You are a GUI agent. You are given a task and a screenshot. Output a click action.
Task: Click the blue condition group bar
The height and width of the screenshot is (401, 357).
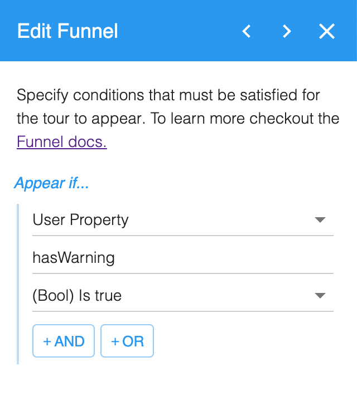click(x=18, y=284)
